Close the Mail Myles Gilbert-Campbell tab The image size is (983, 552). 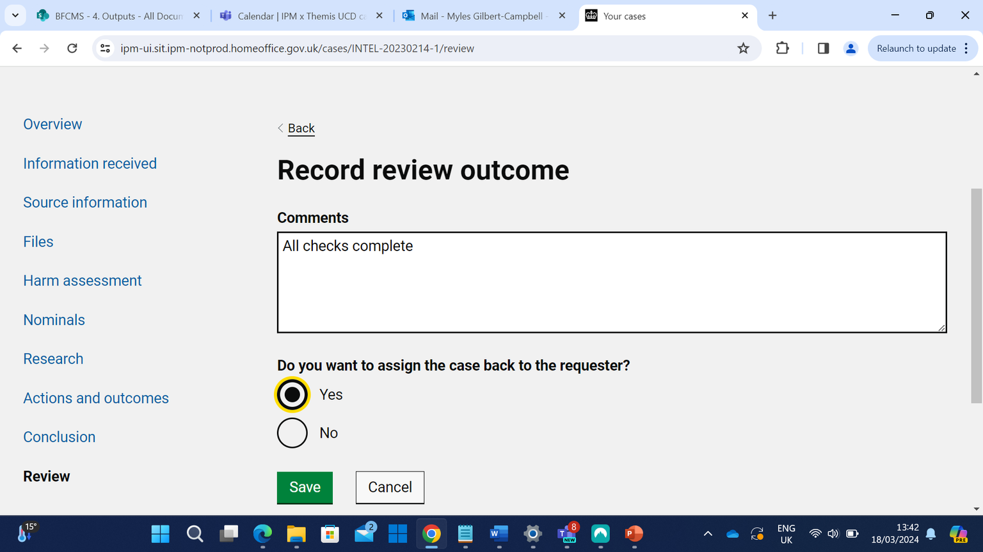tap(562, 15)
